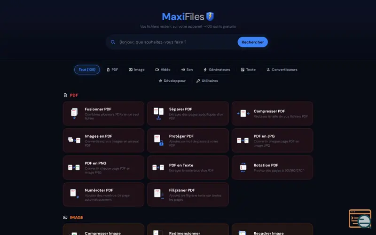376x235 pixels.
Task: Click the Rotation PDF icon
Action: pos(243,167)
